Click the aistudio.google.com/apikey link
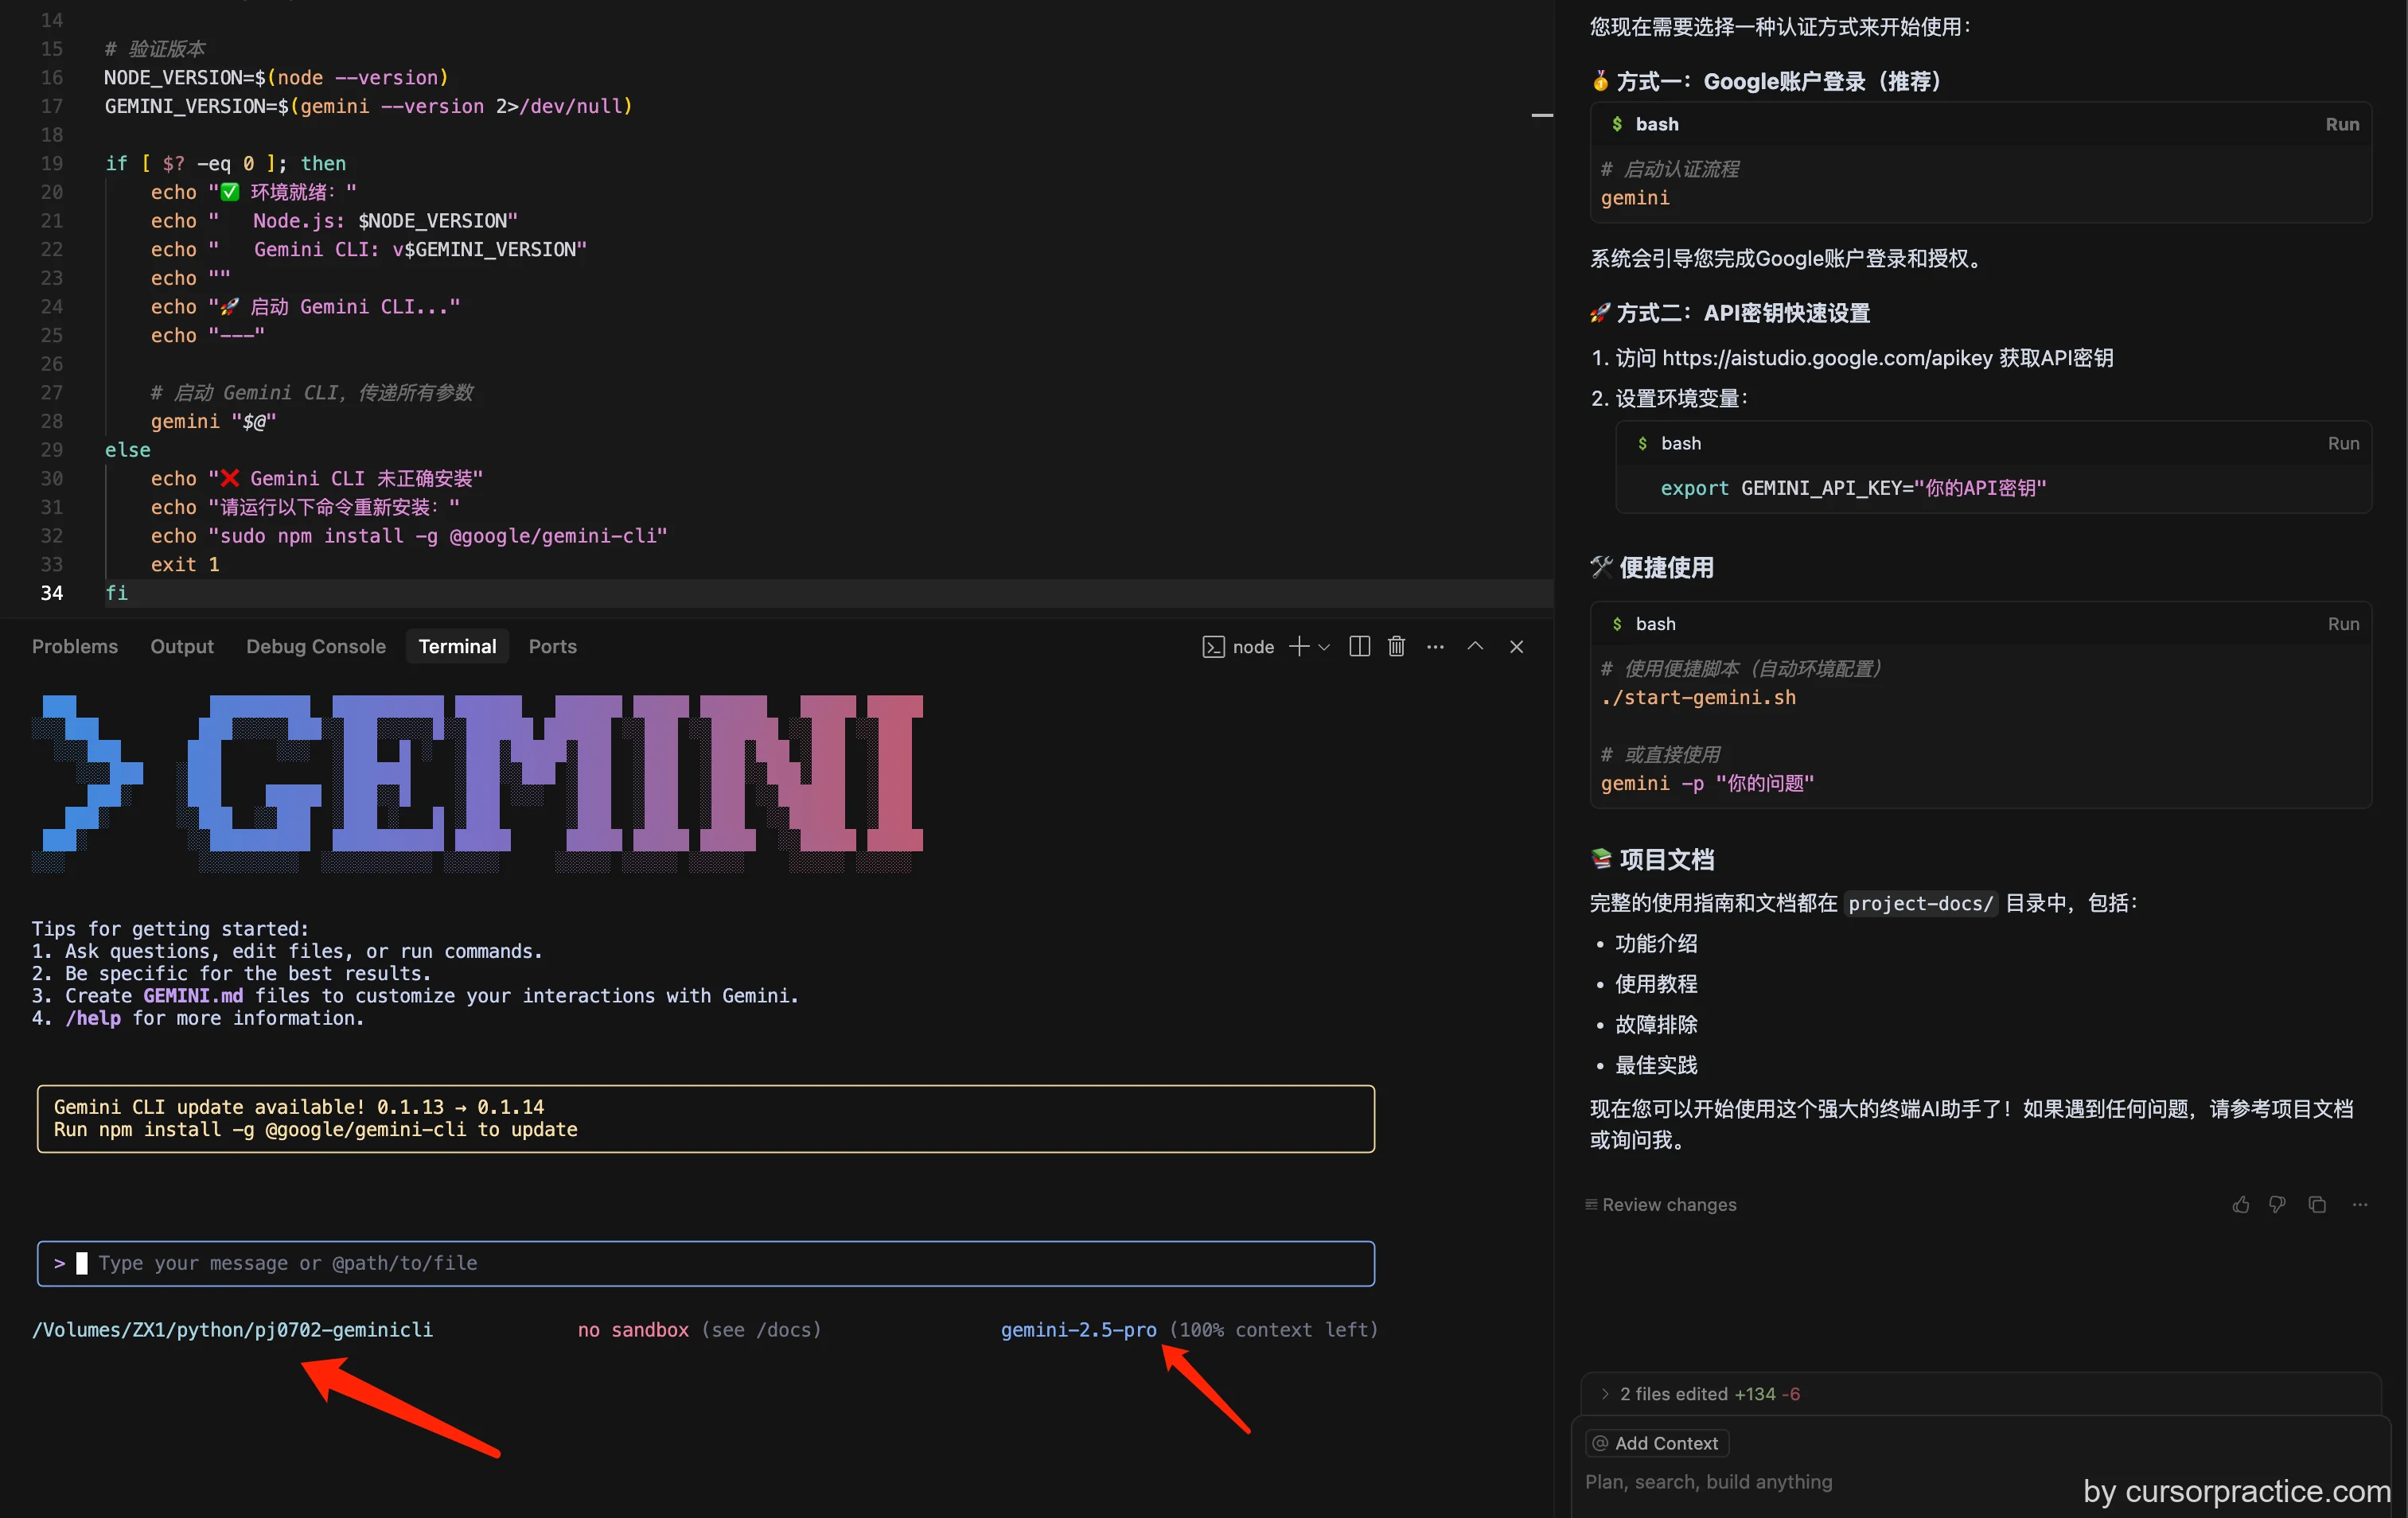Image resolution: width=2408 pixels, height=1518 pixels. [x=1827, y=357]
